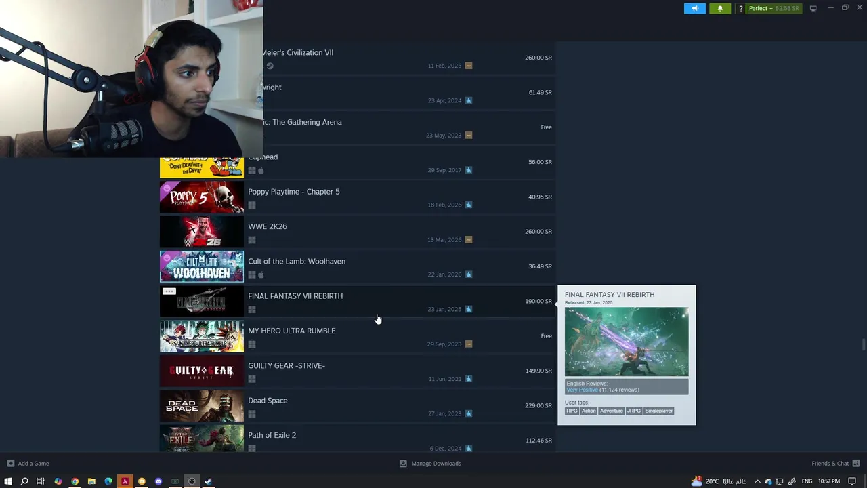The width and height of the screenshot is (867, 488).
Task: Click the Manage Downloads download icon
Action: (403, 464)
